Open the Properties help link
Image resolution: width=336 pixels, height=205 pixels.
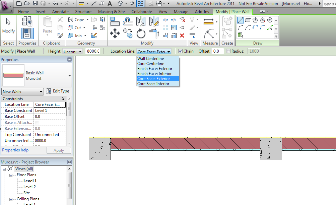click(x=15, y=150)
